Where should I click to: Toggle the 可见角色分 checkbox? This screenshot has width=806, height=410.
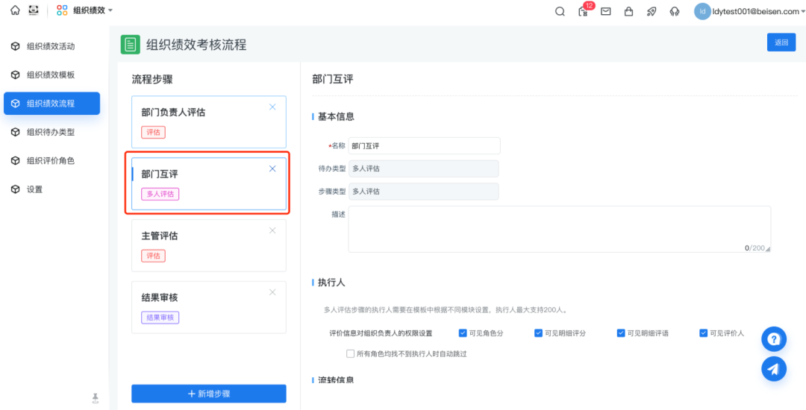point(463,333)
